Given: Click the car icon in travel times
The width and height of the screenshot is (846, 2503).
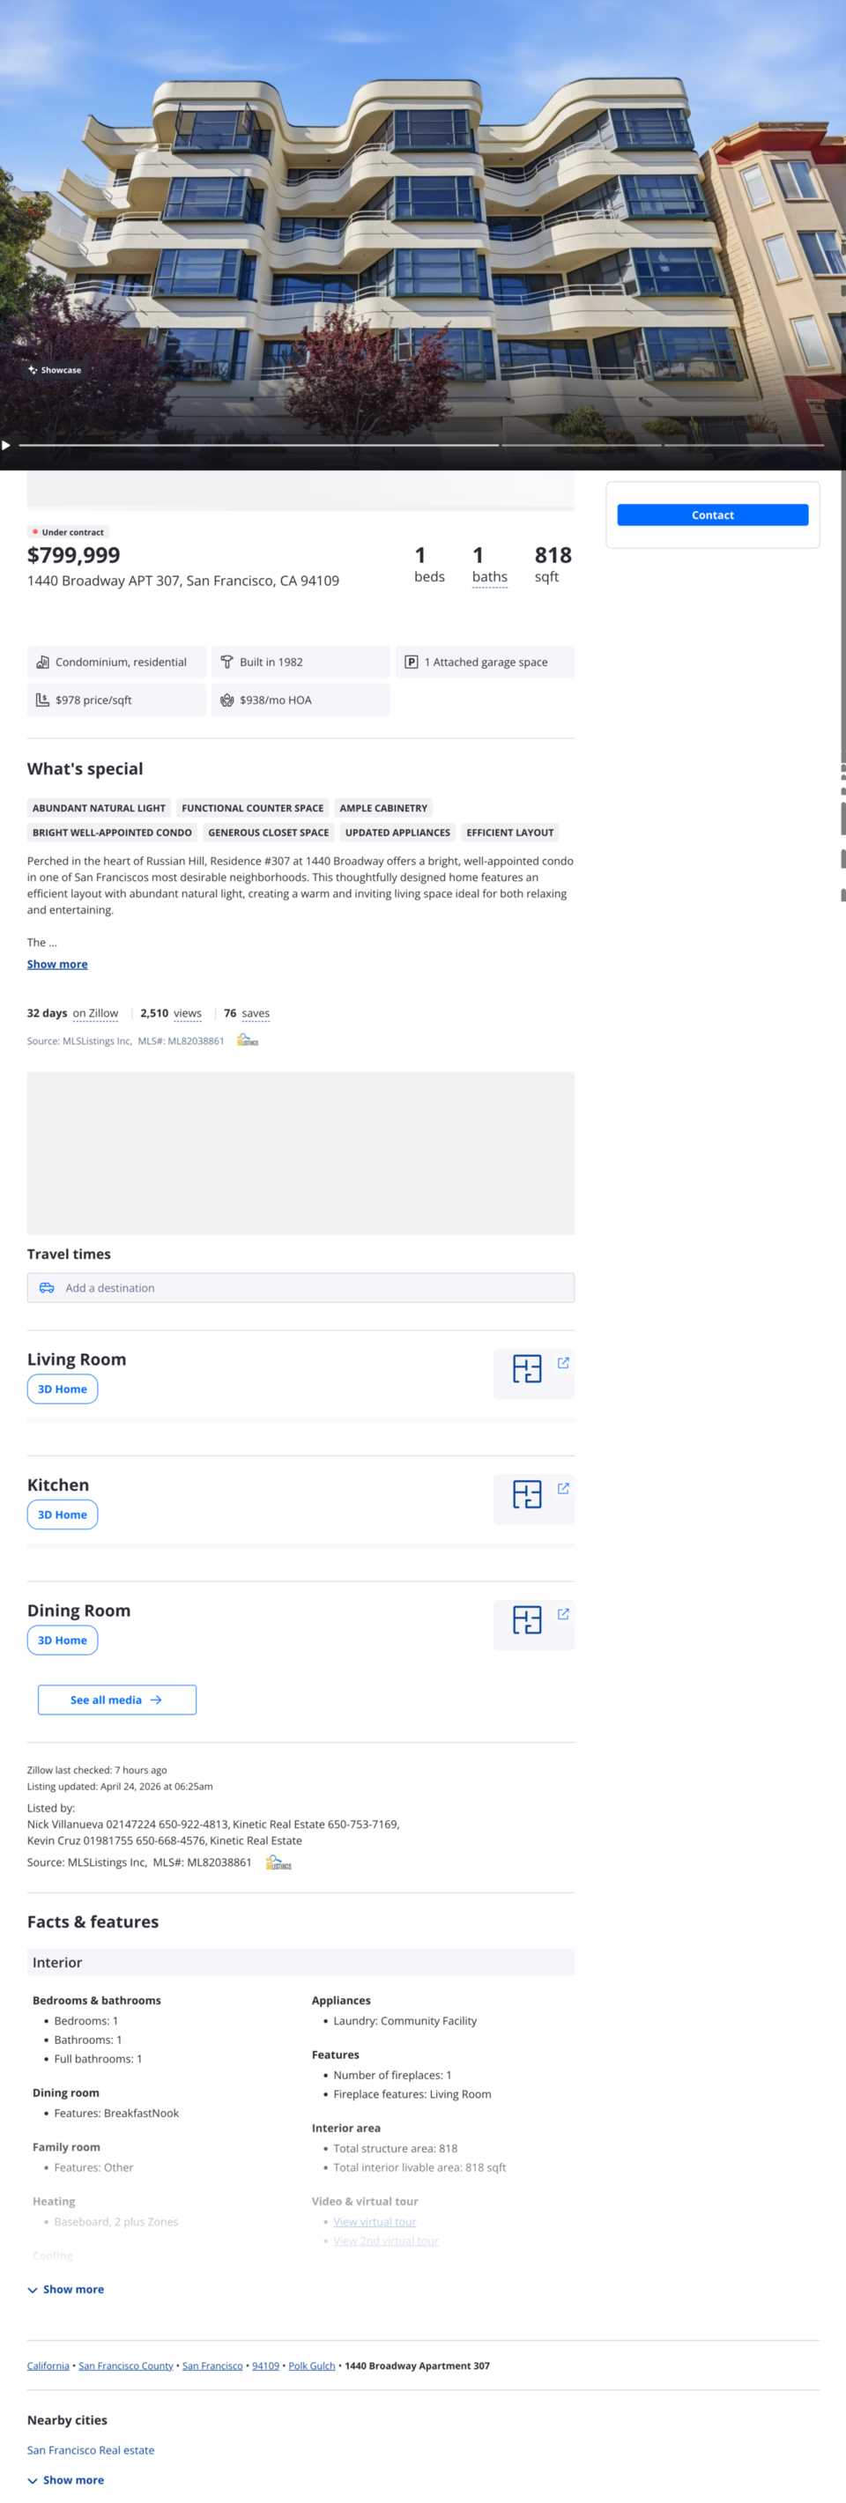Looking at the screenshot, I should tap(47, 1287).
